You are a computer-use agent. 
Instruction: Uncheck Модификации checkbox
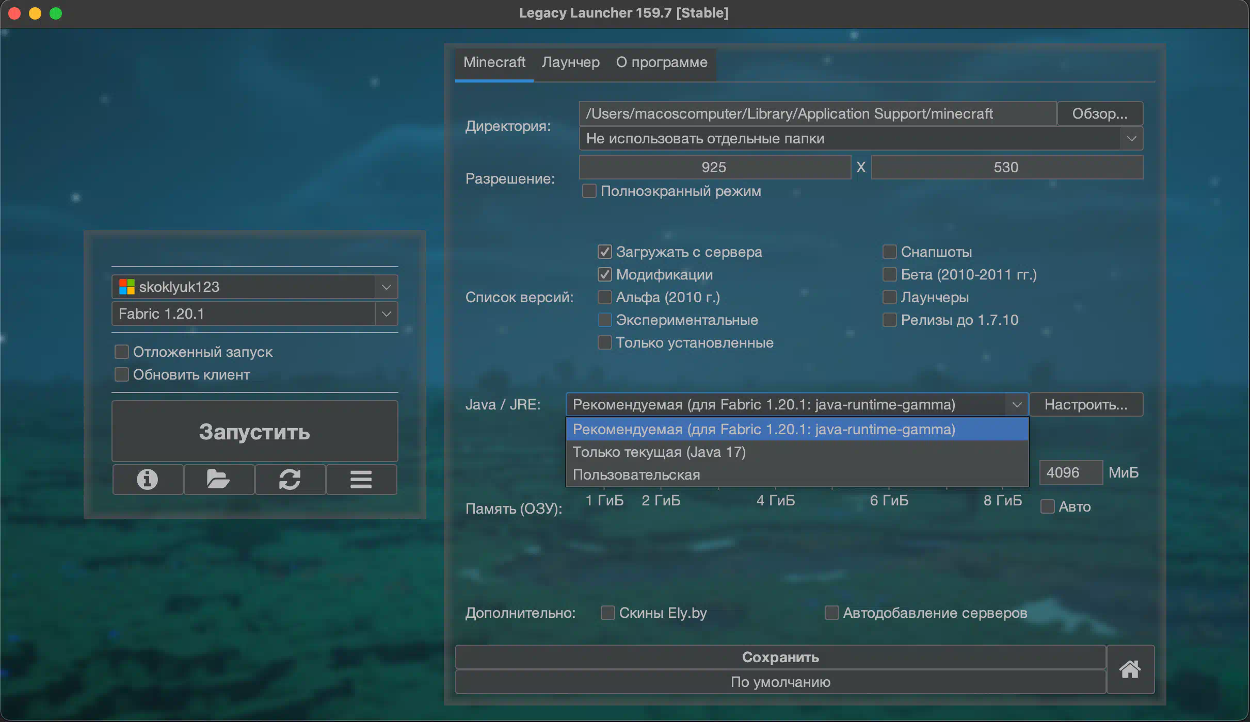point(604,274)
